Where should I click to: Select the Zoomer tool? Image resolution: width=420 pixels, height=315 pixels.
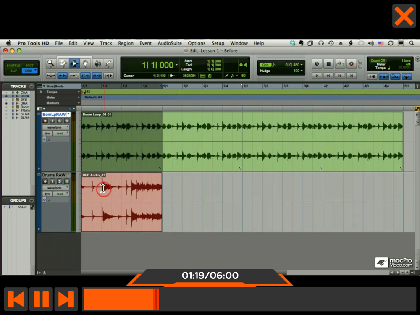(x=51, y=63)
